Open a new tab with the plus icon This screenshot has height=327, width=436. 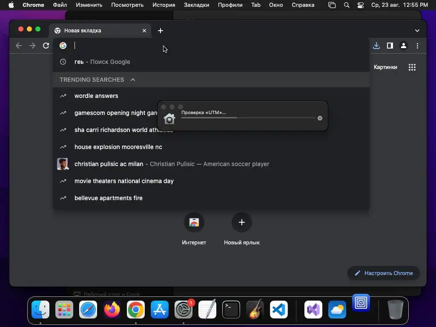[x=161, y=31]
